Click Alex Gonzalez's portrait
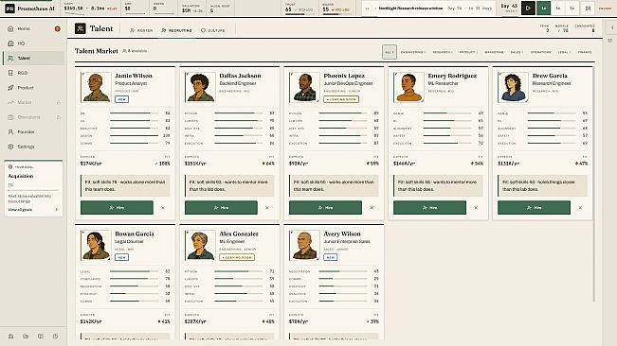Viewport: 617px width, 346px height. click(200, 246)
